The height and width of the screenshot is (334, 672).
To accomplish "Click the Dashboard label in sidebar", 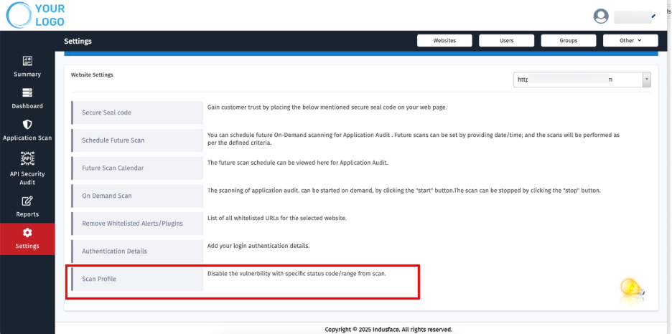I will (27, 106).
